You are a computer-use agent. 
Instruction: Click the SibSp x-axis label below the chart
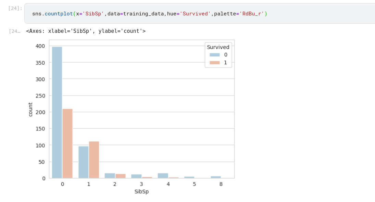click(x=141, y=192)
